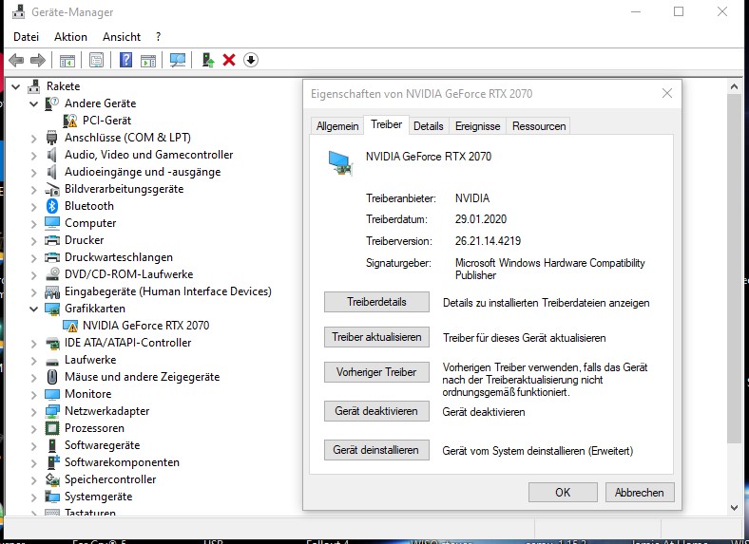Click the Anschlüsse (COM & LPT) port icon
Image resolution: width=749 pixels, height=544 pixels.
(x=52, y=138)
